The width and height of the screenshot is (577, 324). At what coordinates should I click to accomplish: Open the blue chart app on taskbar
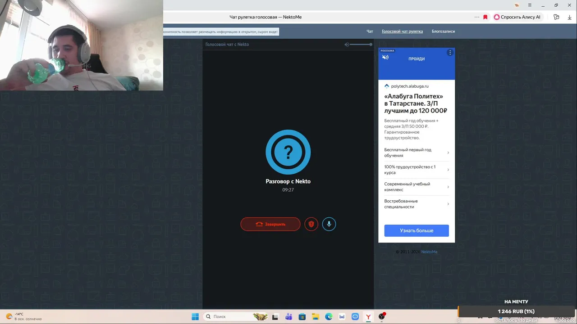(x=342, y=317)
